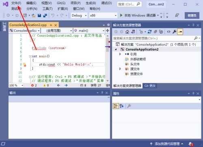Click the yellow warning count indicator
The width and height of the screenshot is (203, 147).
46,85
